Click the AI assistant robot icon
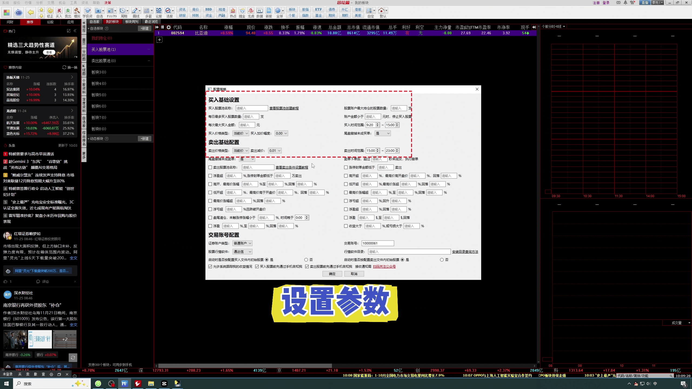 19,12
